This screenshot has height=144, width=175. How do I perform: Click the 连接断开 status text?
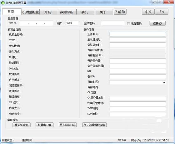tap(27, 140)
